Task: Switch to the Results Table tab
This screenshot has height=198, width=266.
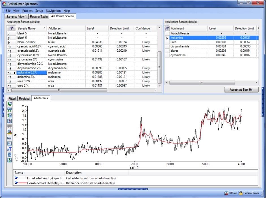Action: 39,16
